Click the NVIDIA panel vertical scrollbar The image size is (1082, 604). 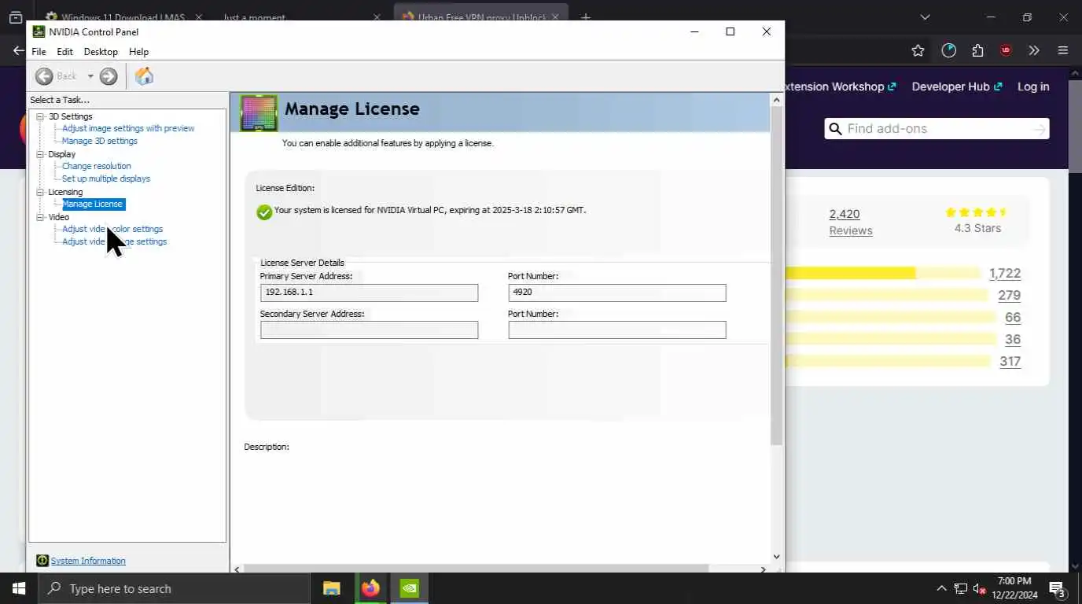(x=776, y=275)
